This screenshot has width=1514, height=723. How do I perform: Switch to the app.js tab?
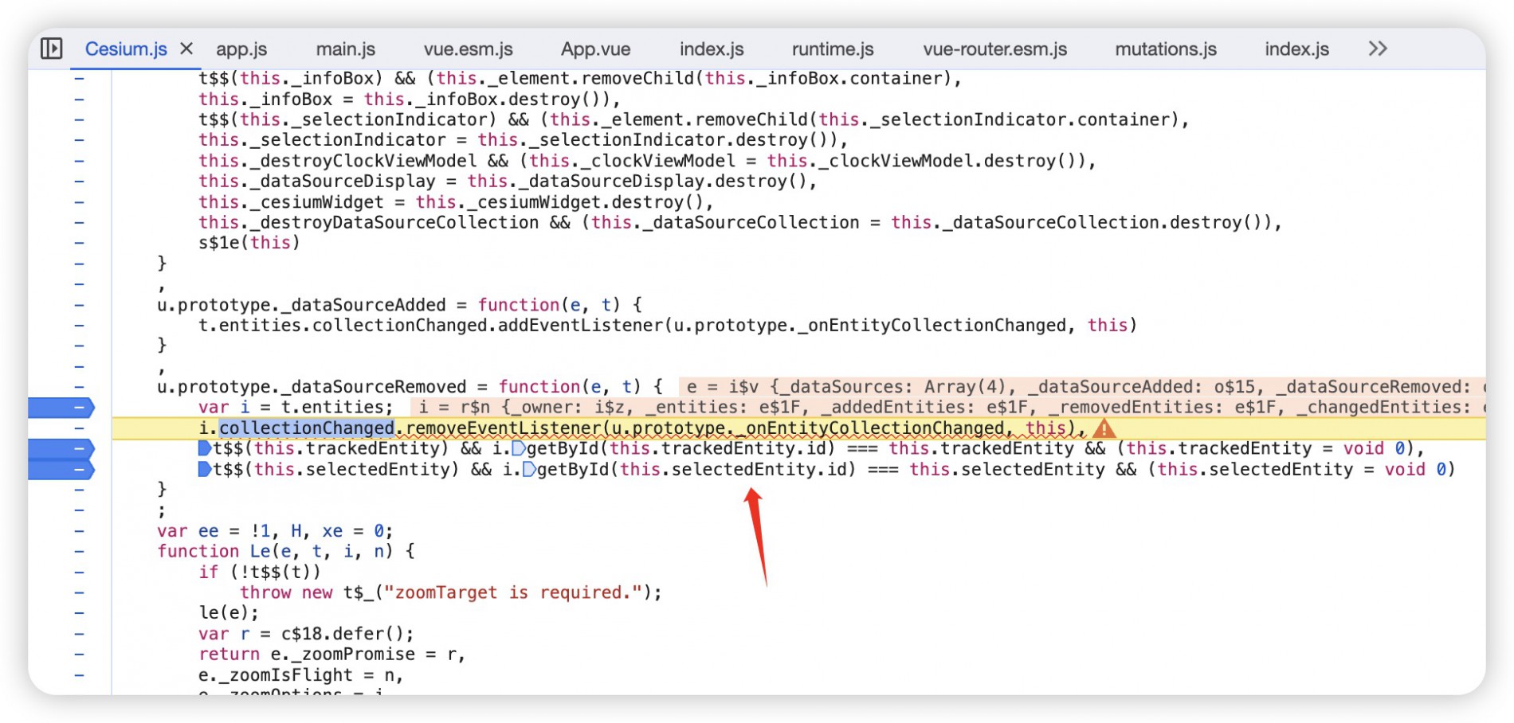coord(241,49)
